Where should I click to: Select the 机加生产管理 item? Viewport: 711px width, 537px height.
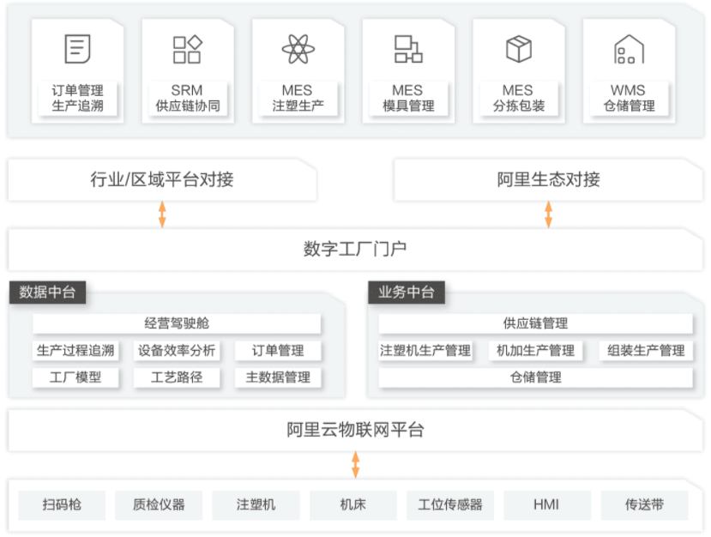coord(535,351)
